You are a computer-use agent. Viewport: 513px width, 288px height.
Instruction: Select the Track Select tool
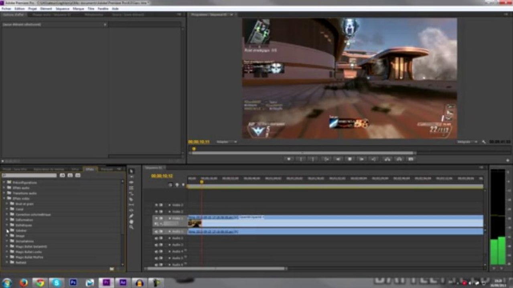tap(131, 177)
